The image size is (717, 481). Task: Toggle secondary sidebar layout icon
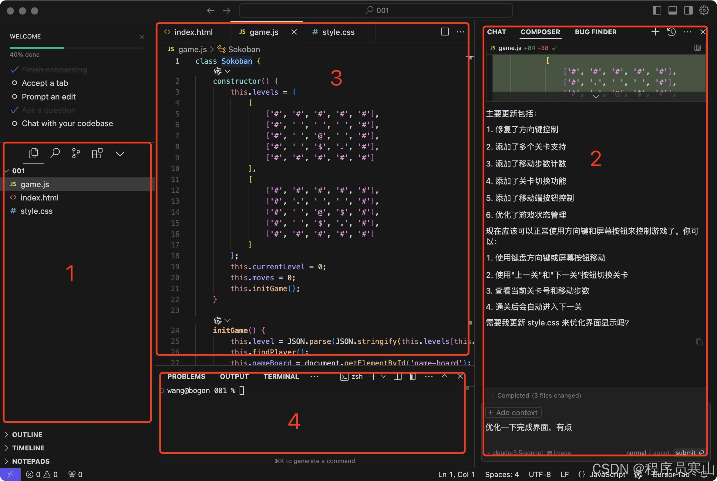(x=688, y=10)
